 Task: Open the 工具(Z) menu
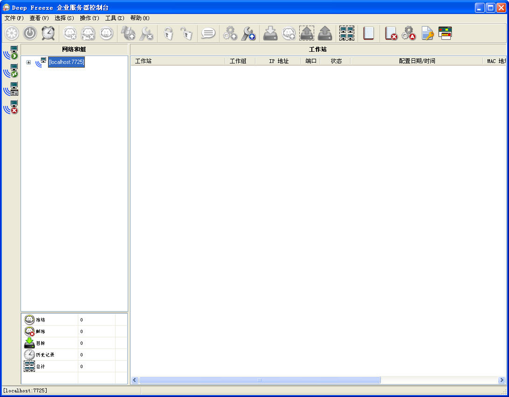[x=115, y=18]
